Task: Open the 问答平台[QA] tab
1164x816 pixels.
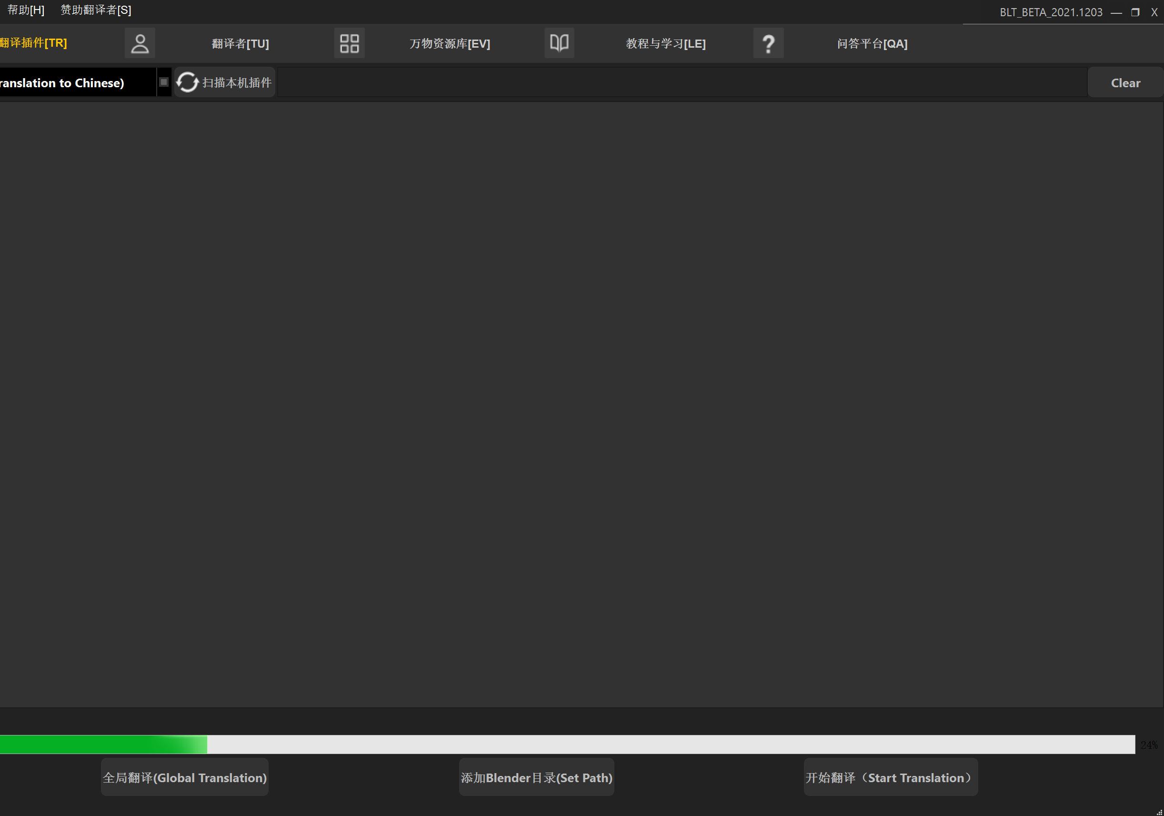Action: pyautogui.click(x=872, y=44)
